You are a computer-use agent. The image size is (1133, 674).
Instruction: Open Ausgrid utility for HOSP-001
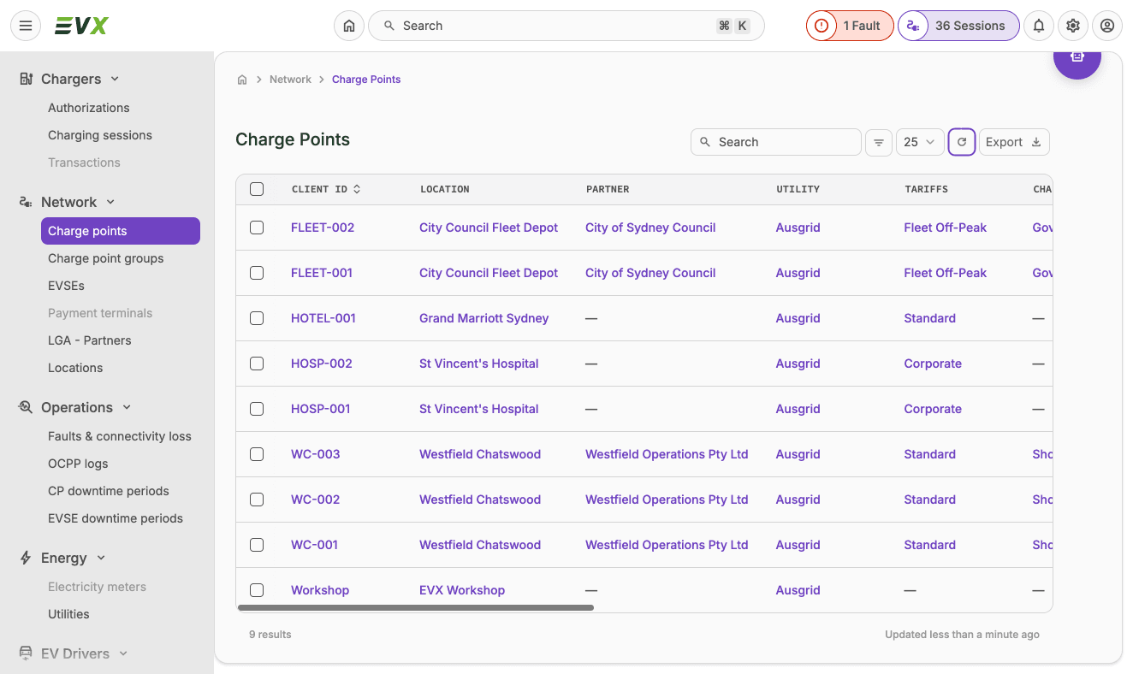click(798, 409)
